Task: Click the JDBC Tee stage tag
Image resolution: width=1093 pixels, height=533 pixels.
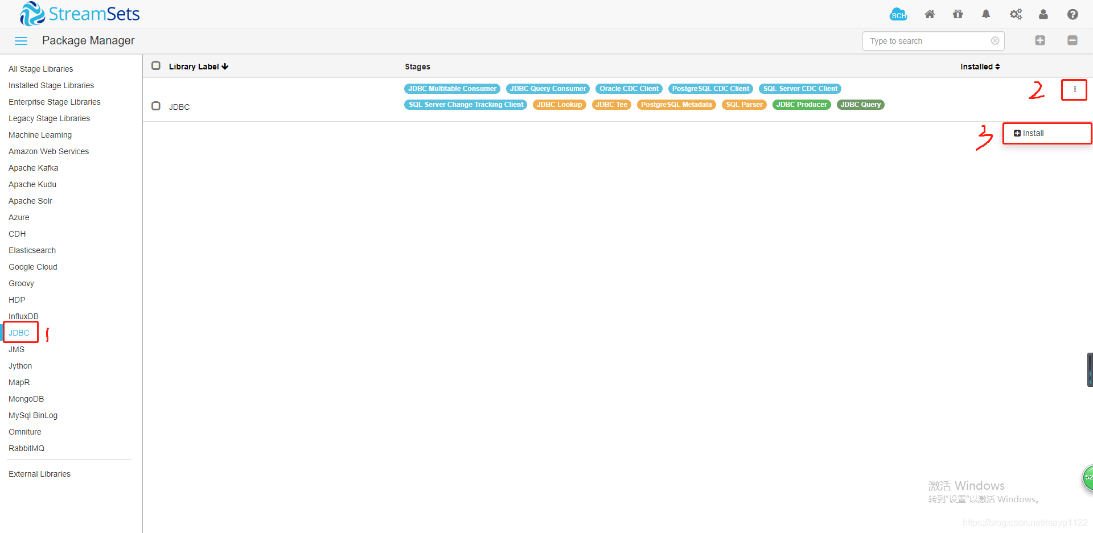Action: point(611,105)
